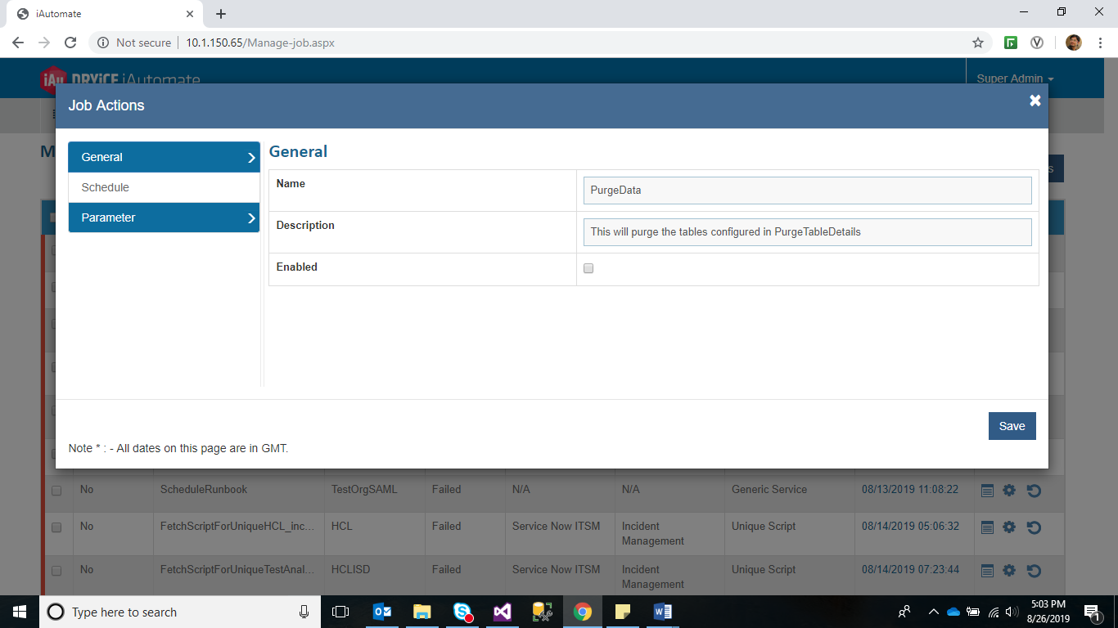Switch to the Parameter tab
This screenshot has width=1118, height=628.
click(x=164, y=218)
